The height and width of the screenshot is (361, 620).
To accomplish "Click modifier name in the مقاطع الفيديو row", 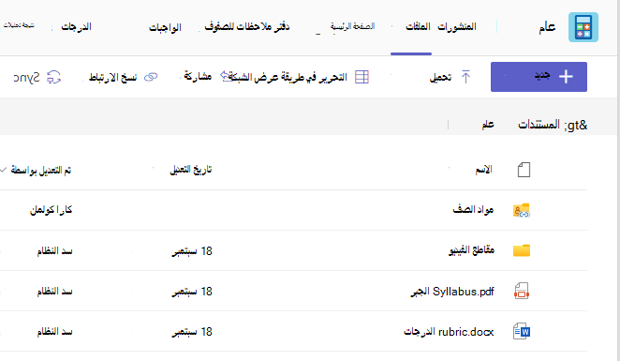I will (55, 251).
